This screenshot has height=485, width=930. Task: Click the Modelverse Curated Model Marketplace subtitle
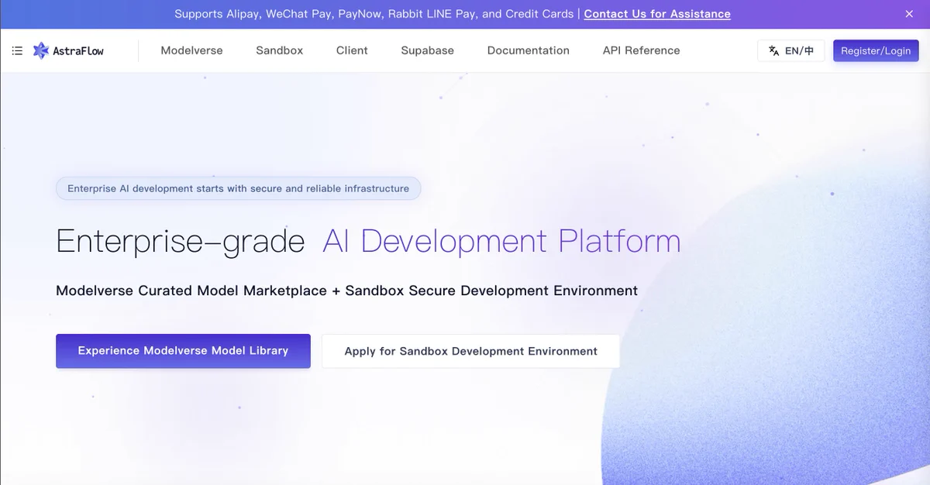[x=346, y=291]
